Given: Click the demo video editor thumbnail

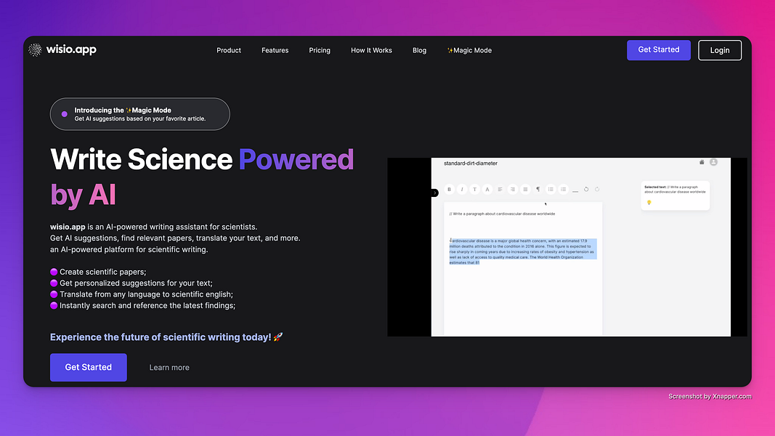Looking at the screenshot, I should point(567,247).
